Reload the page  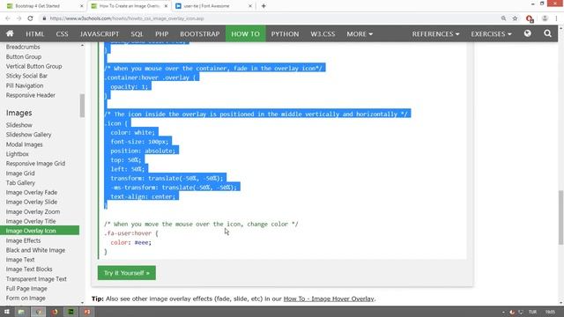click(x=30, y=18)
